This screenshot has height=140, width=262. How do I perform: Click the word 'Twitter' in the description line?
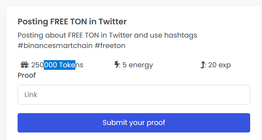coord(121,35)
